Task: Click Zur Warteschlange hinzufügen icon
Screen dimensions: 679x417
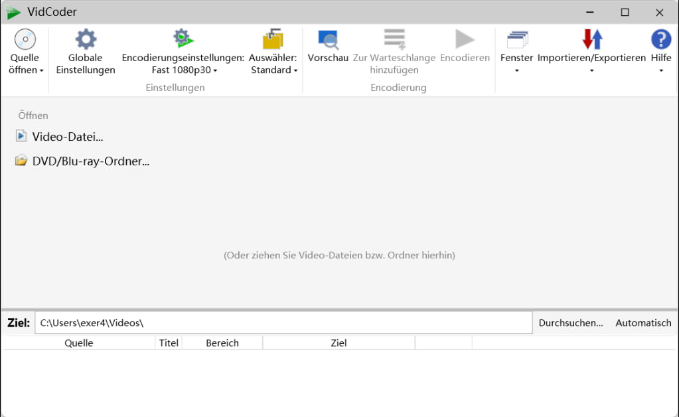Action: click(394, 39)
